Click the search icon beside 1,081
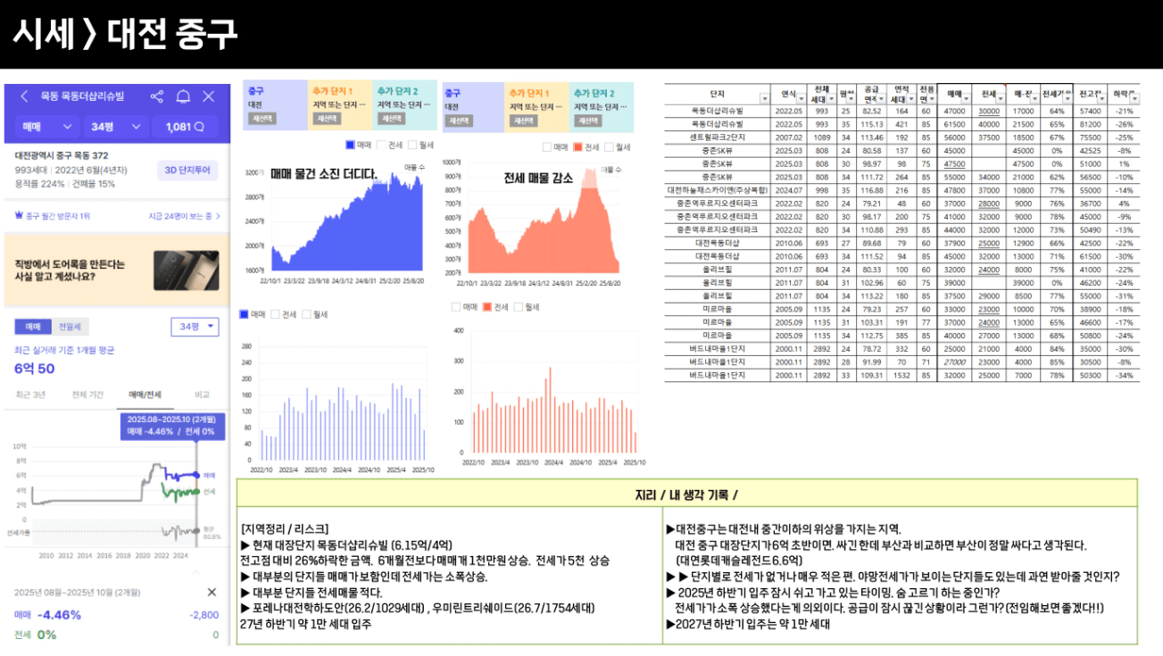The height and width of the screenshot is (656, 1163). tap(200, 127)
